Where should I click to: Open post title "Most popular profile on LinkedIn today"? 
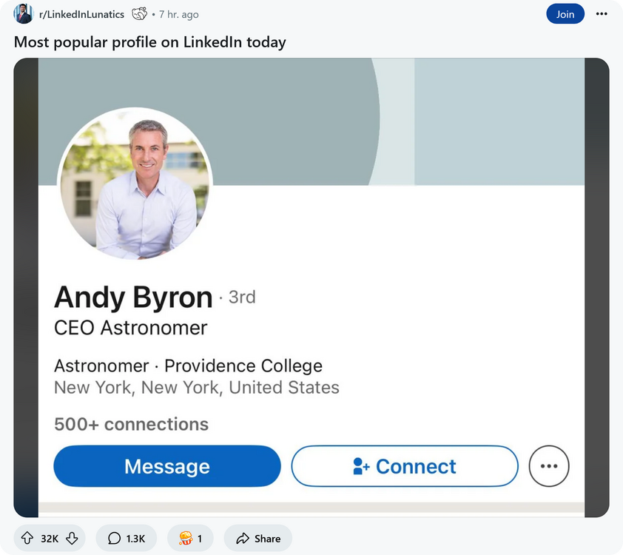click(x=149, y=42)
